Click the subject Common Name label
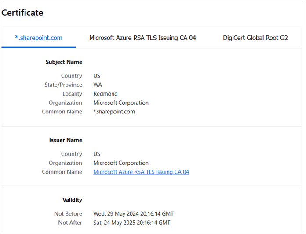The width and height of the screenshot is (306, 234). pyautogui.click(x=62, y=112)
